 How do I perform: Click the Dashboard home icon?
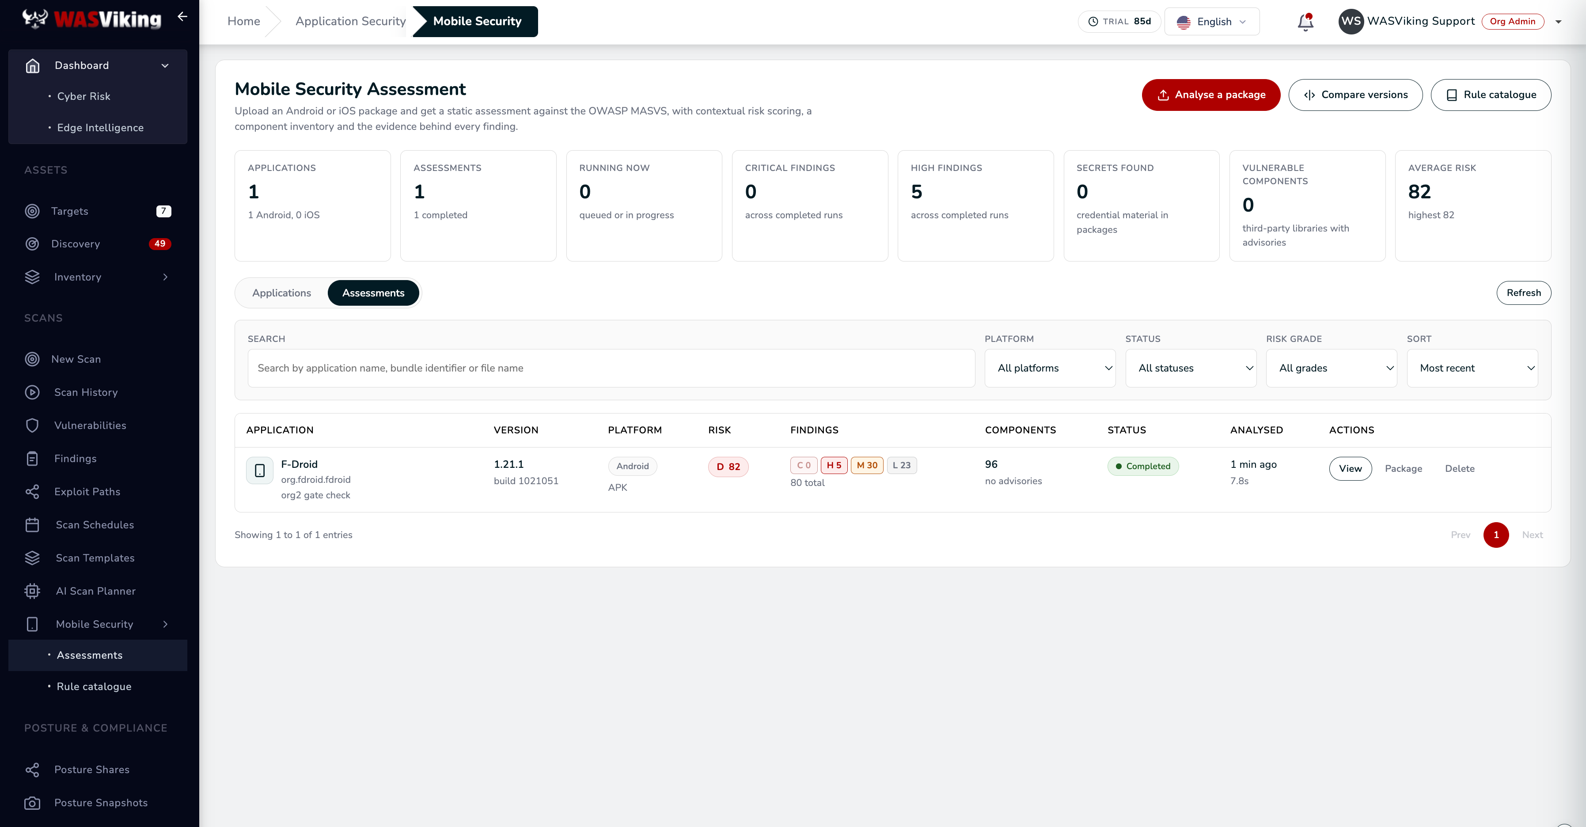tap(33, 65)
